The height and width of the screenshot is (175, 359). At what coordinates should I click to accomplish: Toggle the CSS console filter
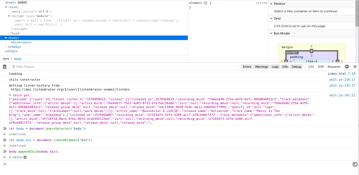pyautogui.click(x=311, y=67)
